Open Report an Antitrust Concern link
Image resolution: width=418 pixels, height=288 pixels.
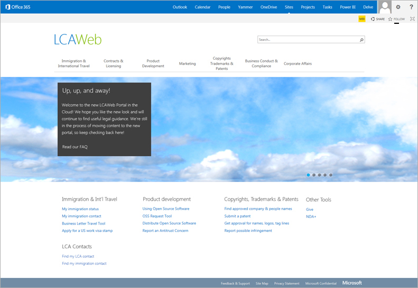tap(165, 231)
